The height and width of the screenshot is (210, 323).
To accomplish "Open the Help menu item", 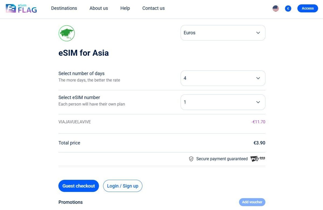I will (125, 8).
